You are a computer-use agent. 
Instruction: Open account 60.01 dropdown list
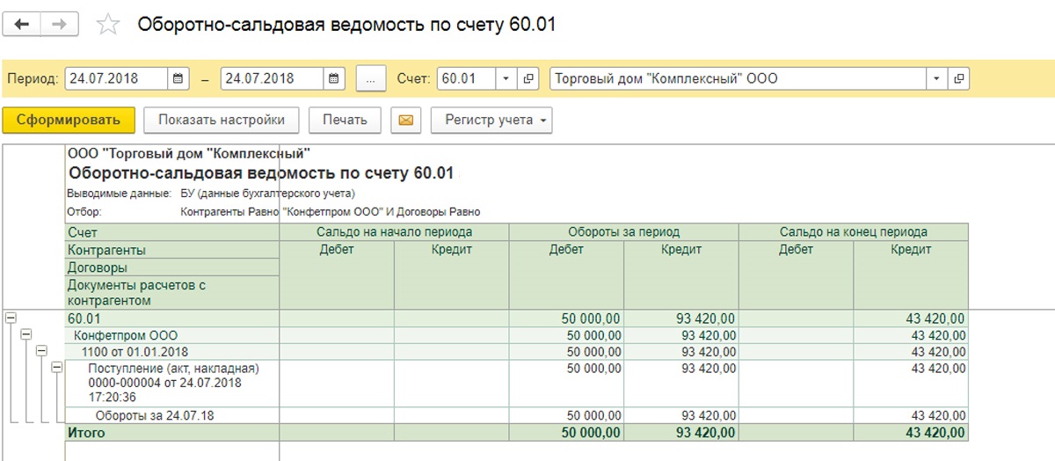506,78
